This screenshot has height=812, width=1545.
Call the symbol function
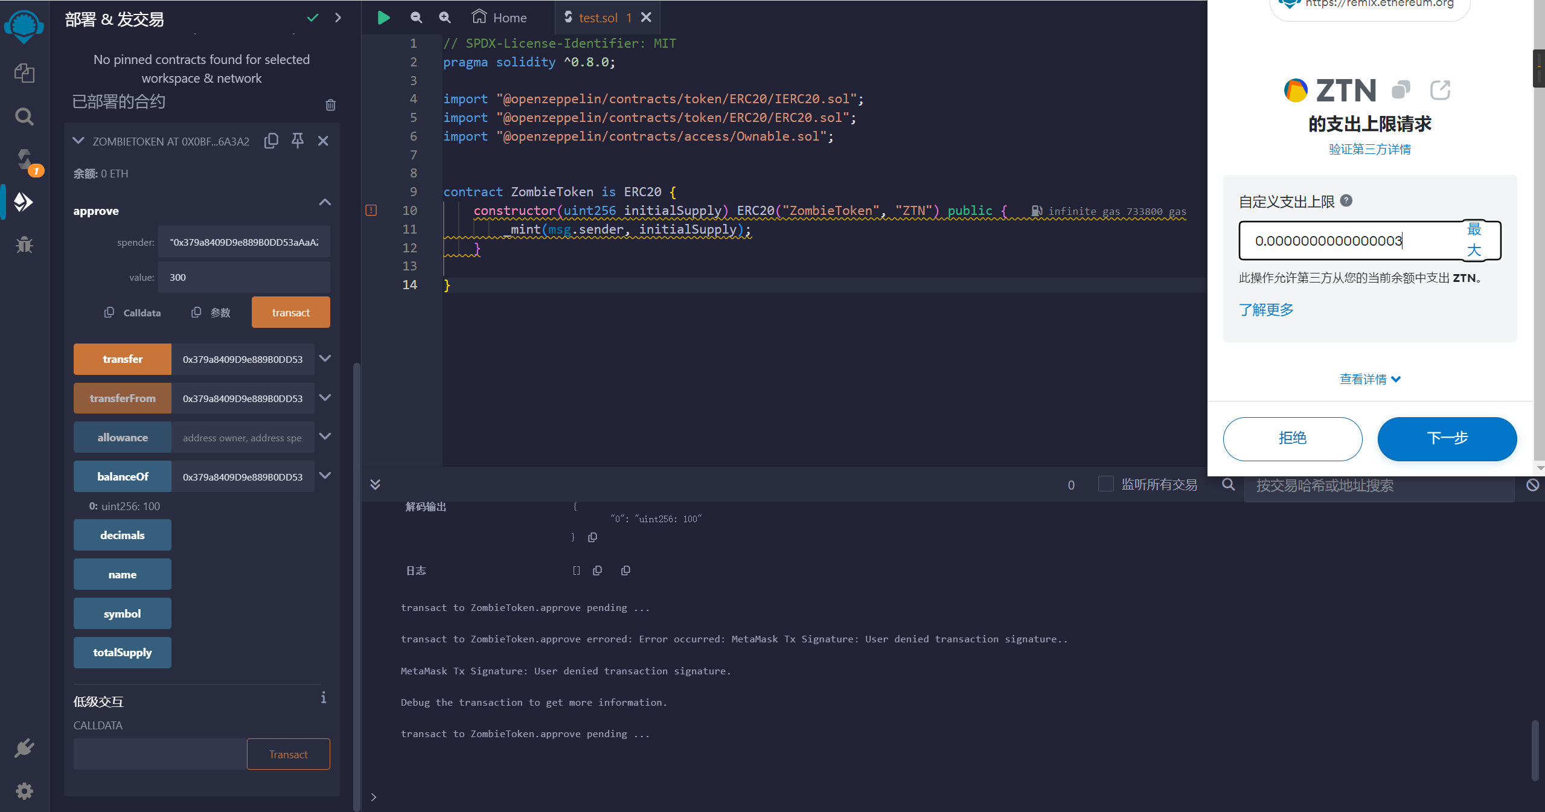[123, 613]
